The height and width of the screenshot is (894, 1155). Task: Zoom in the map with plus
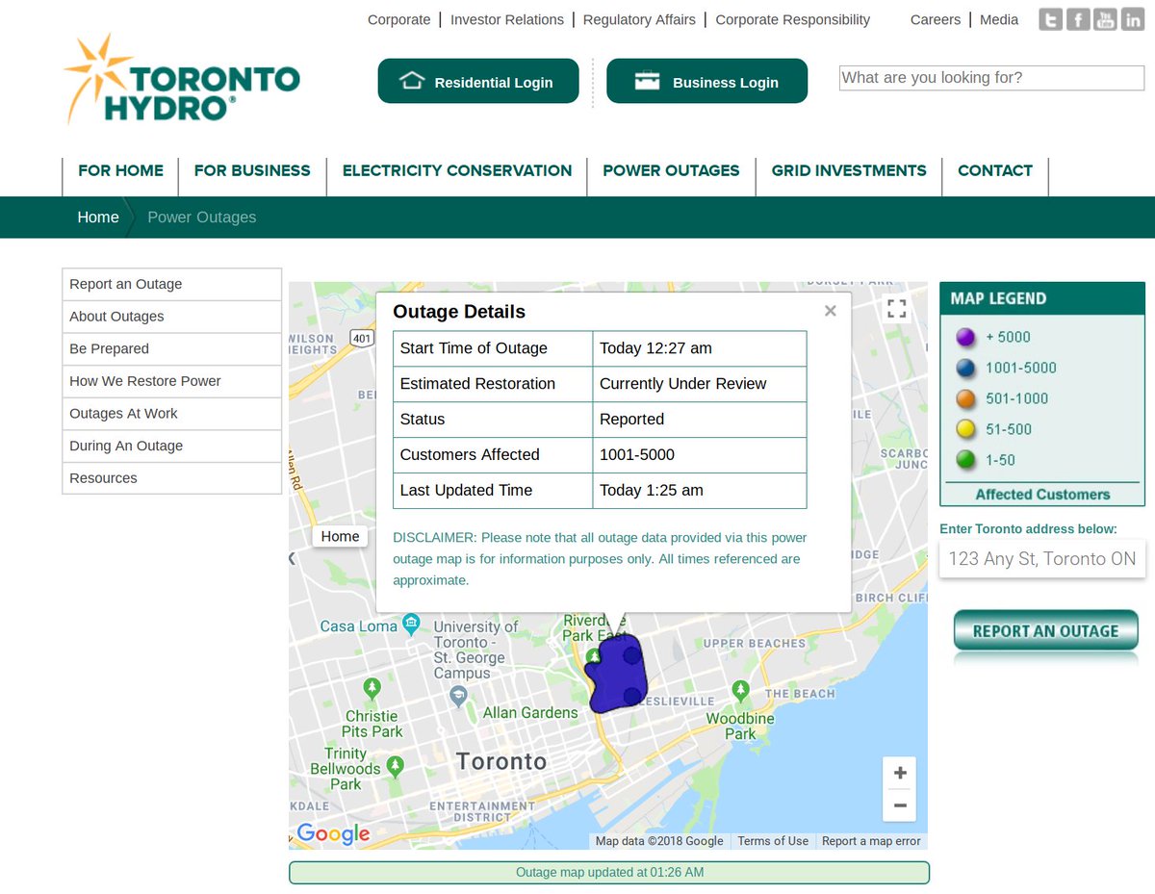[x=899, y=773]
